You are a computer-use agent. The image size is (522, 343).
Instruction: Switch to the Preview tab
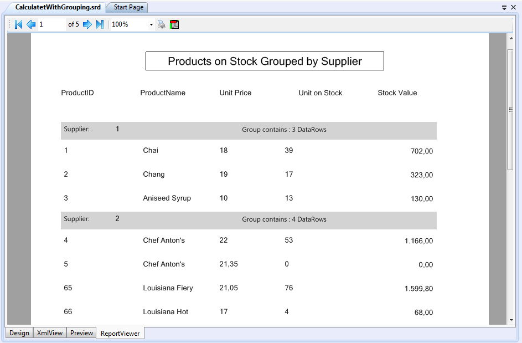click(x=81, y=333)
